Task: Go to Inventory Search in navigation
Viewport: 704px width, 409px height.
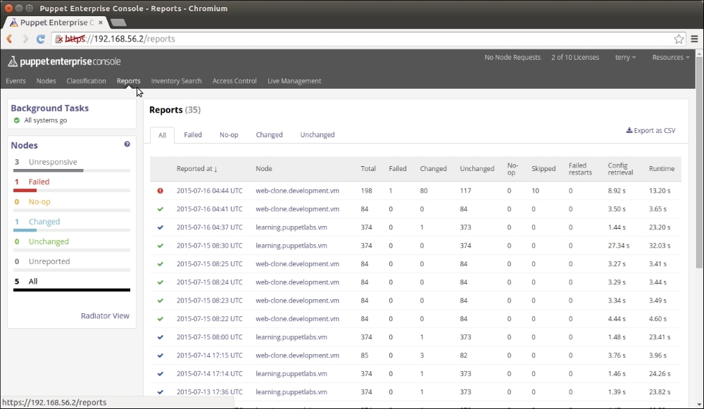Action: [x=176, y=81]
